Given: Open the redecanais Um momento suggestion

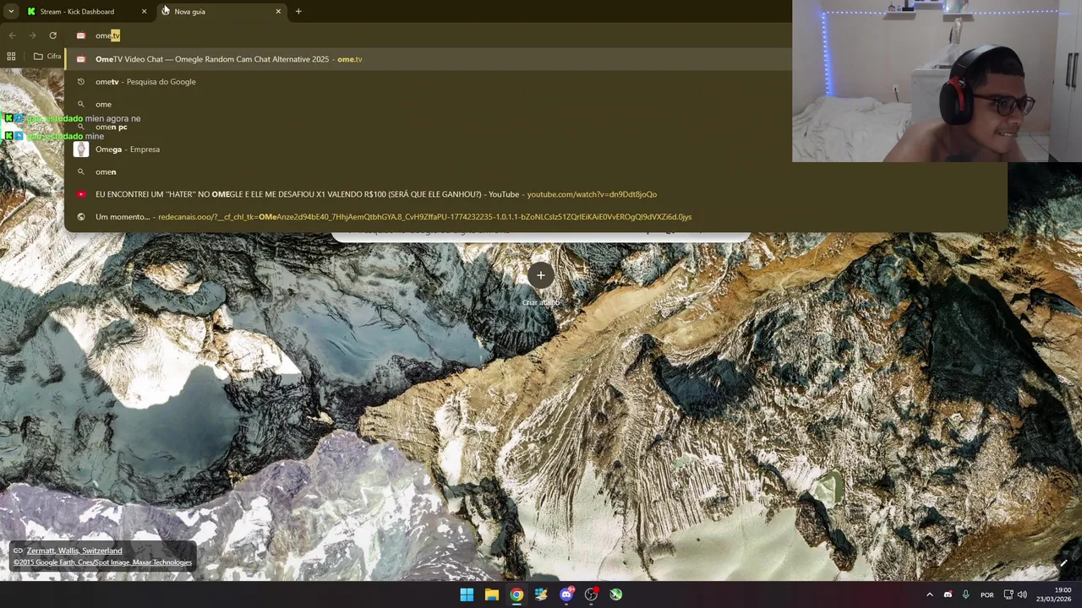Looking at the screenshot, I should tap(536, 217).
